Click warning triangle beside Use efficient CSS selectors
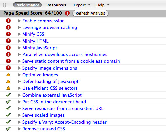Image resolution: width=166 pixels, height=133 pixels. [x=8, y=88]
